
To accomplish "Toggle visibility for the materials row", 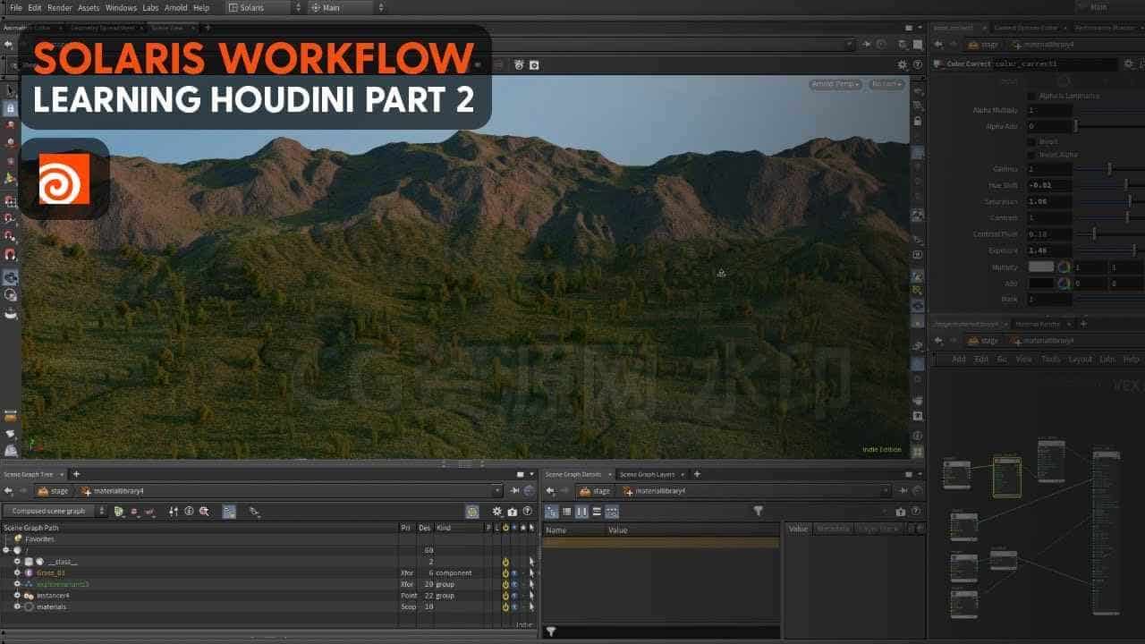I will pos(514,606).
